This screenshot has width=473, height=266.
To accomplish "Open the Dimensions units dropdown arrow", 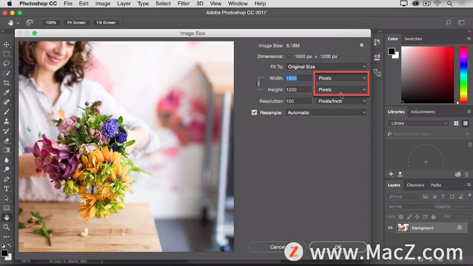I will tap(289, 56).
